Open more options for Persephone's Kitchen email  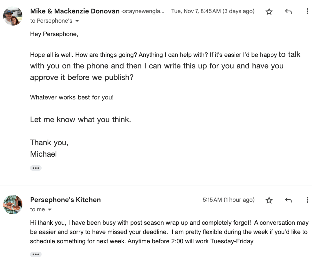coord(307,200)
